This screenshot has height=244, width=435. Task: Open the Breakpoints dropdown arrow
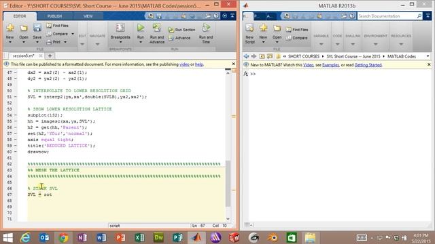pos(120,42)
